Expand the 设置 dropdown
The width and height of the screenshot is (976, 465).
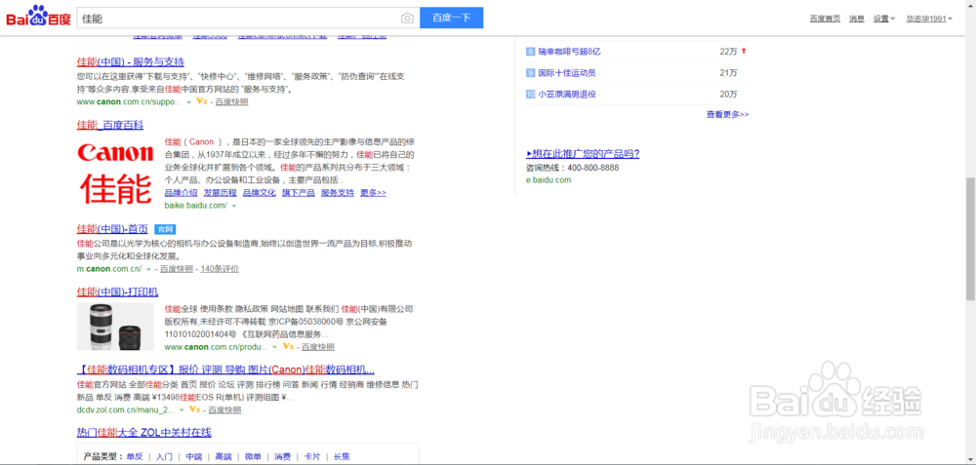[x=884, y=19]
